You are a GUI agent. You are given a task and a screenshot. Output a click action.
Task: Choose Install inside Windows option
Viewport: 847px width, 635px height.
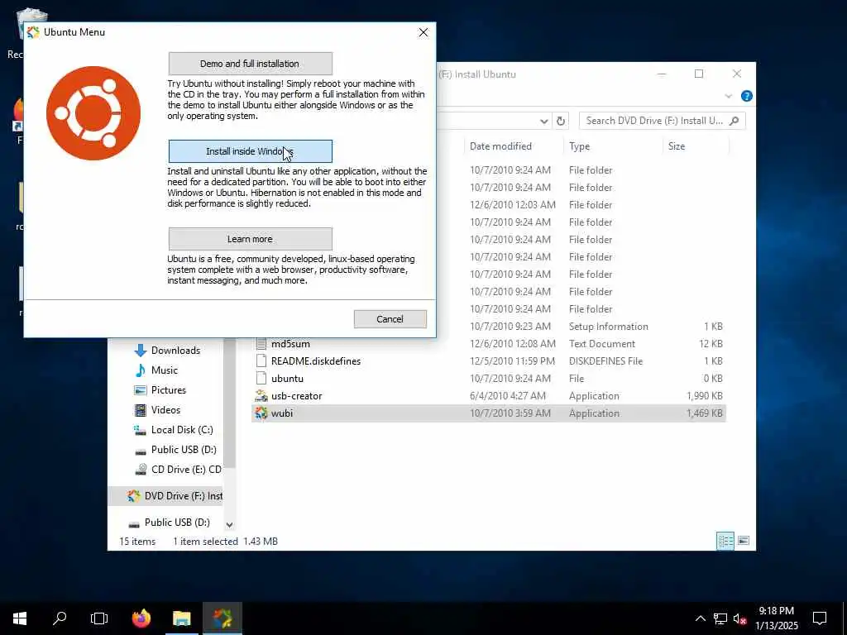250,151
